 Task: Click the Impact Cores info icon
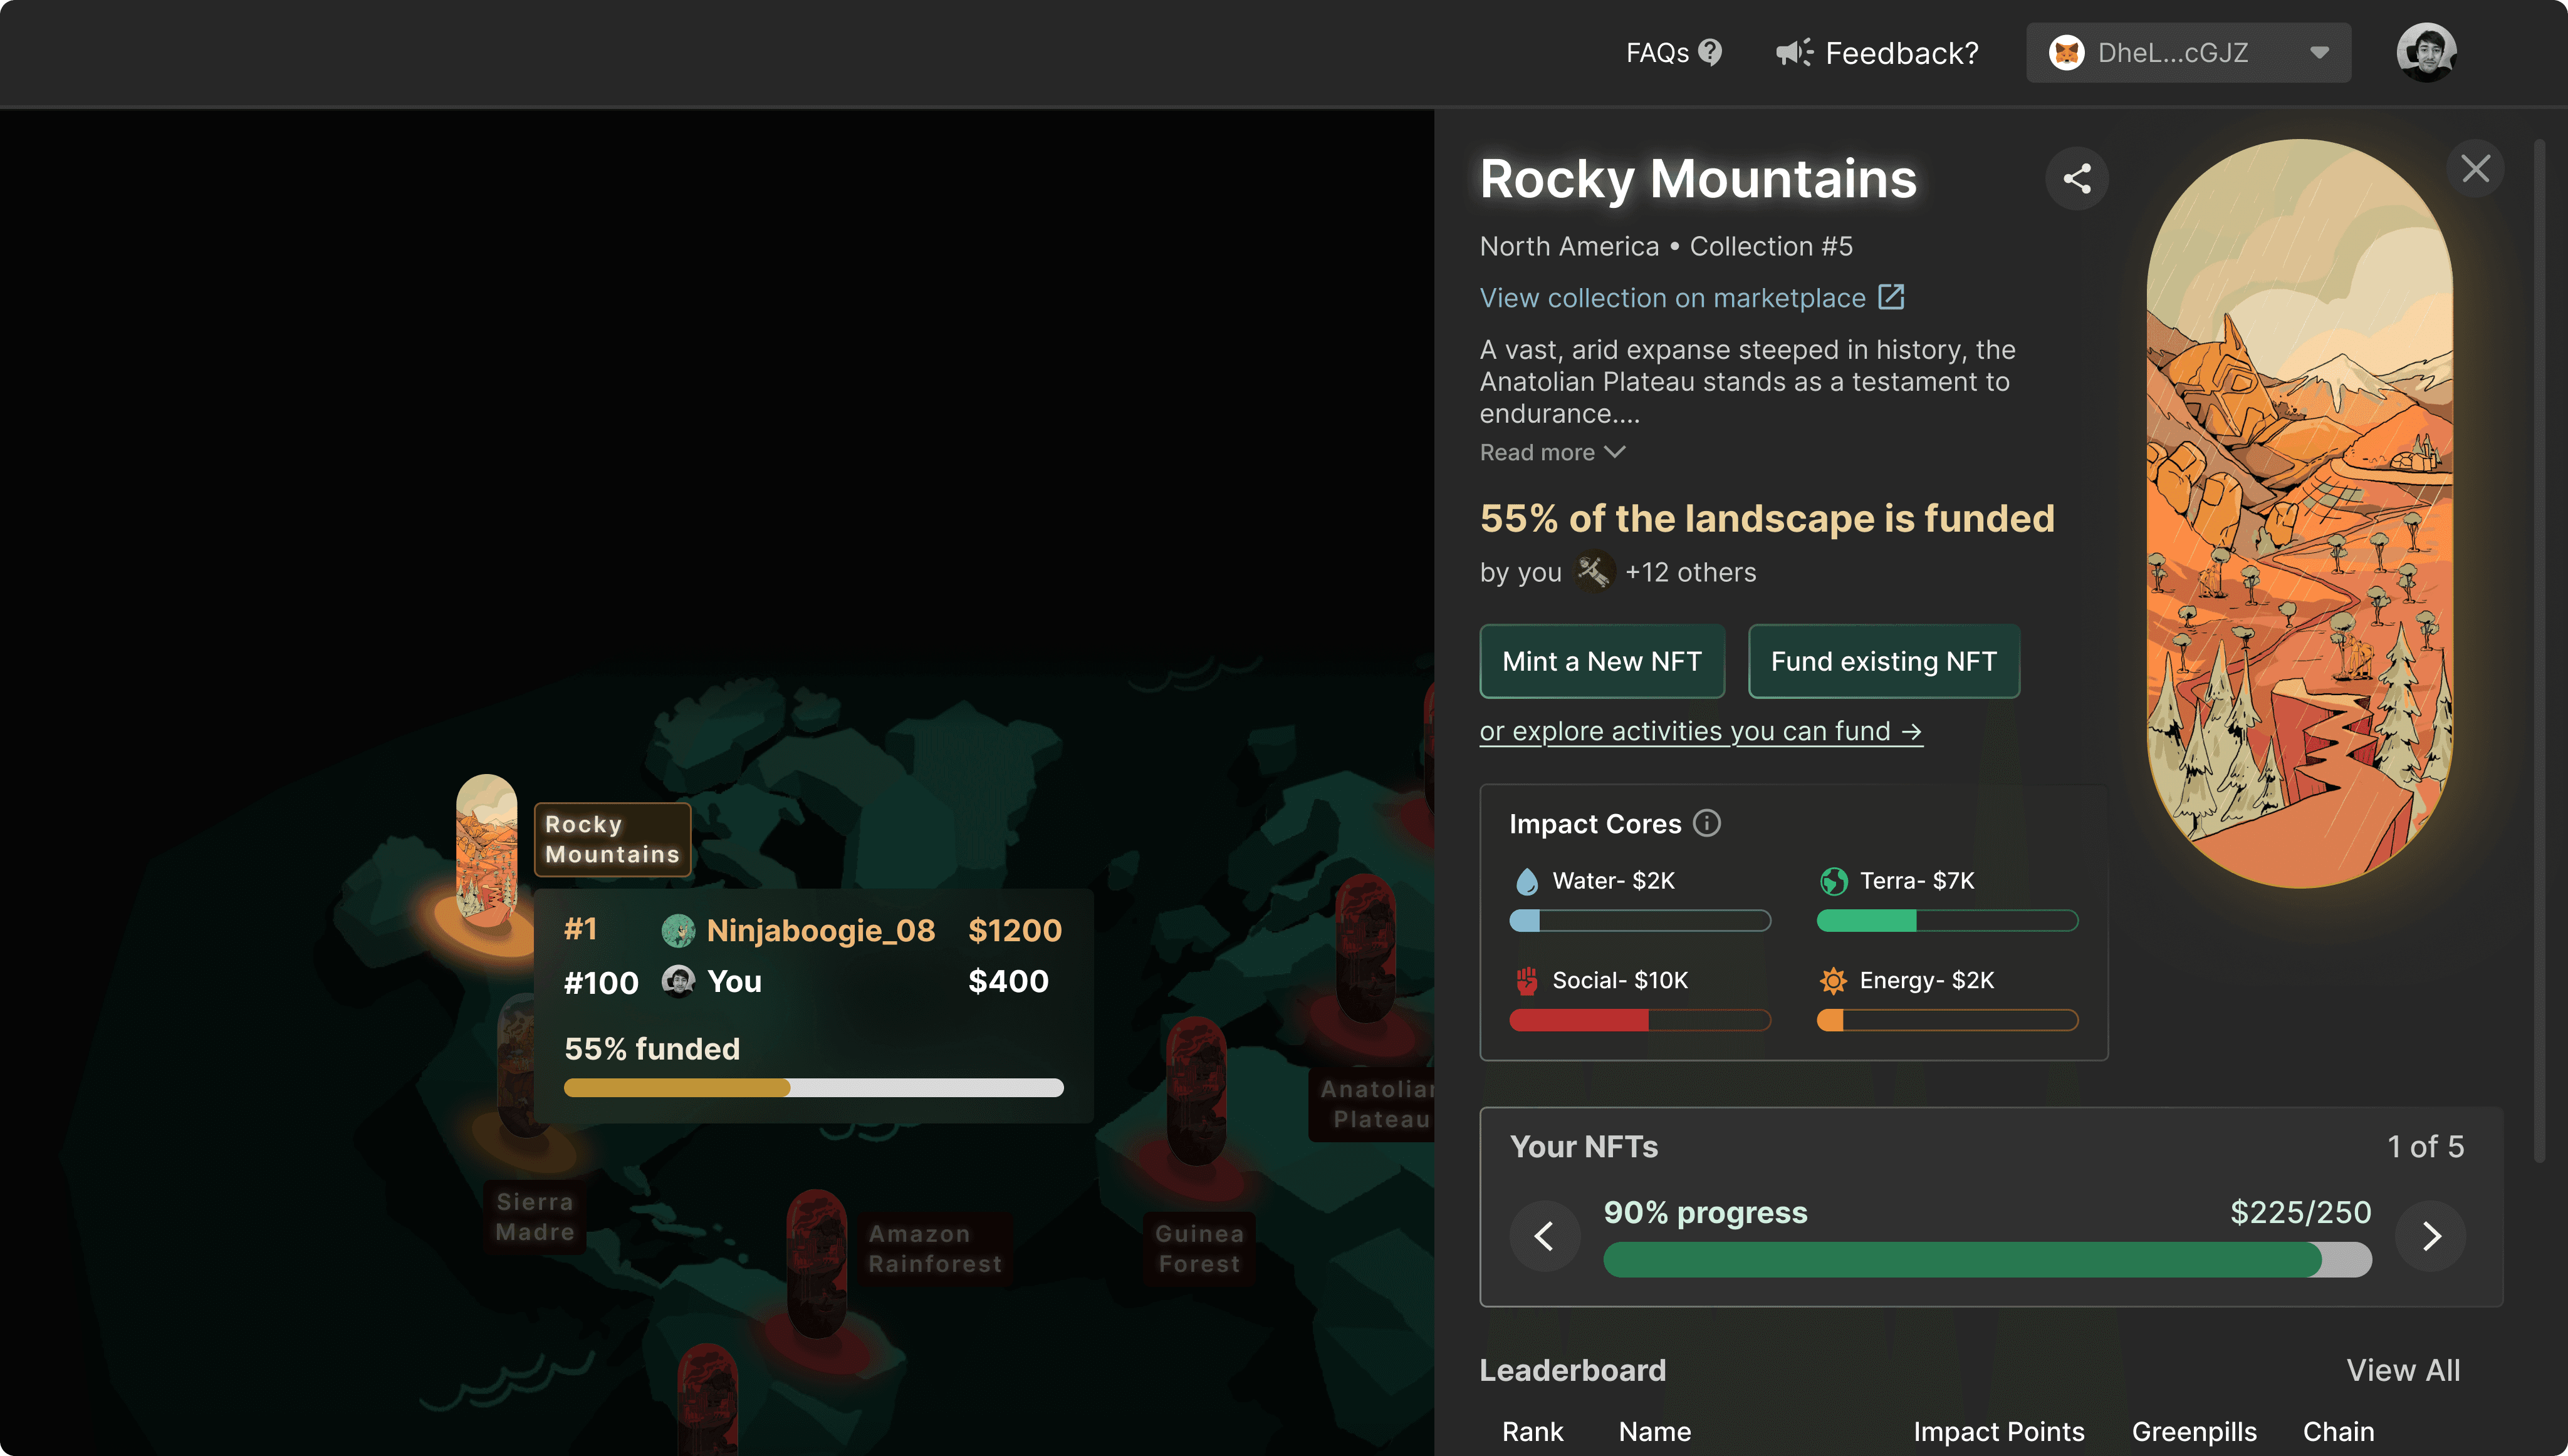[1706, 823]
